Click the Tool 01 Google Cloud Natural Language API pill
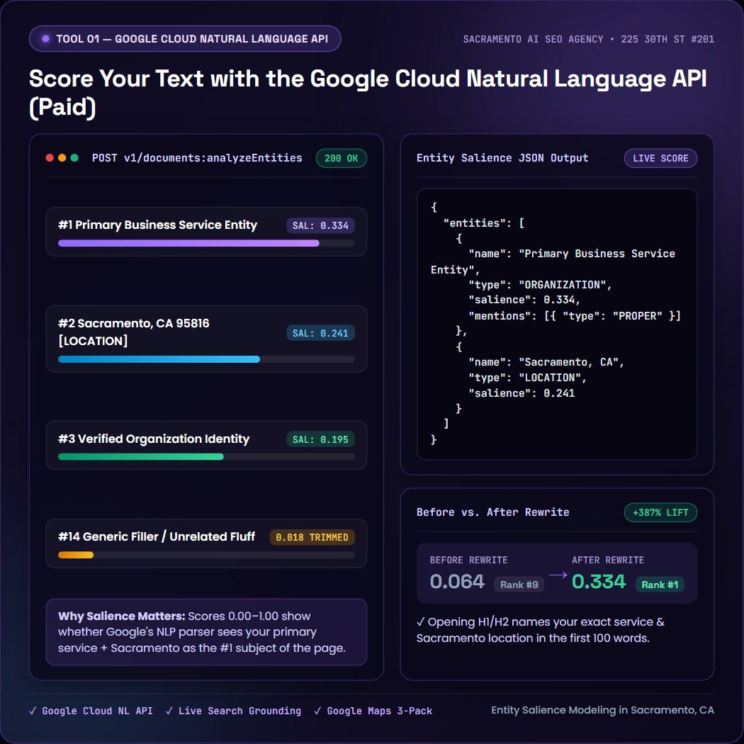Image resolution: width=744 pixels, height=744 pixels. click(x=185, y=39)
